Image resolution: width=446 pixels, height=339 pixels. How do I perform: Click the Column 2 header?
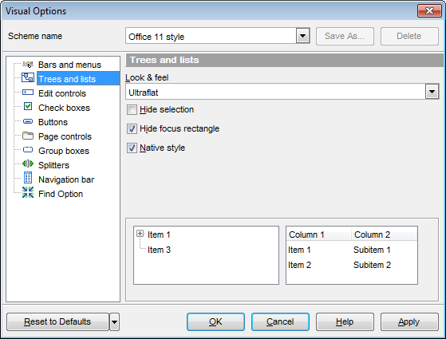pyautogui.click(x=385, y=235)
